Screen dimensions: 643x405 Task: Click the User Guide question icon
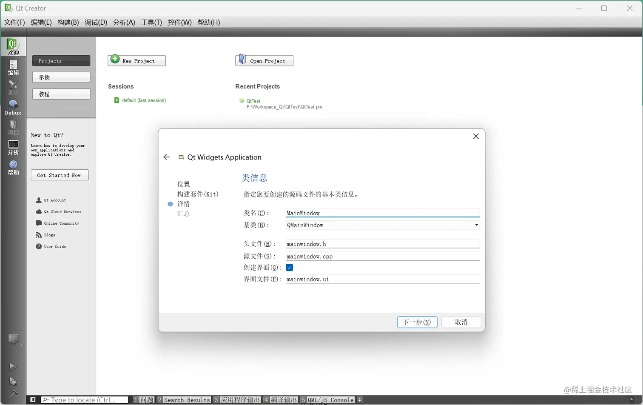(x=39, y=246)
